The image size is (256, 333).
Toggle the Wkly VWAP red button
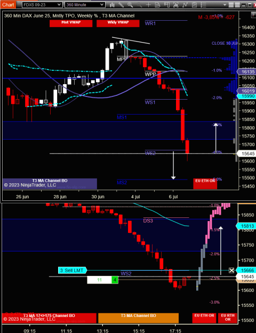[x=118, y=23]
